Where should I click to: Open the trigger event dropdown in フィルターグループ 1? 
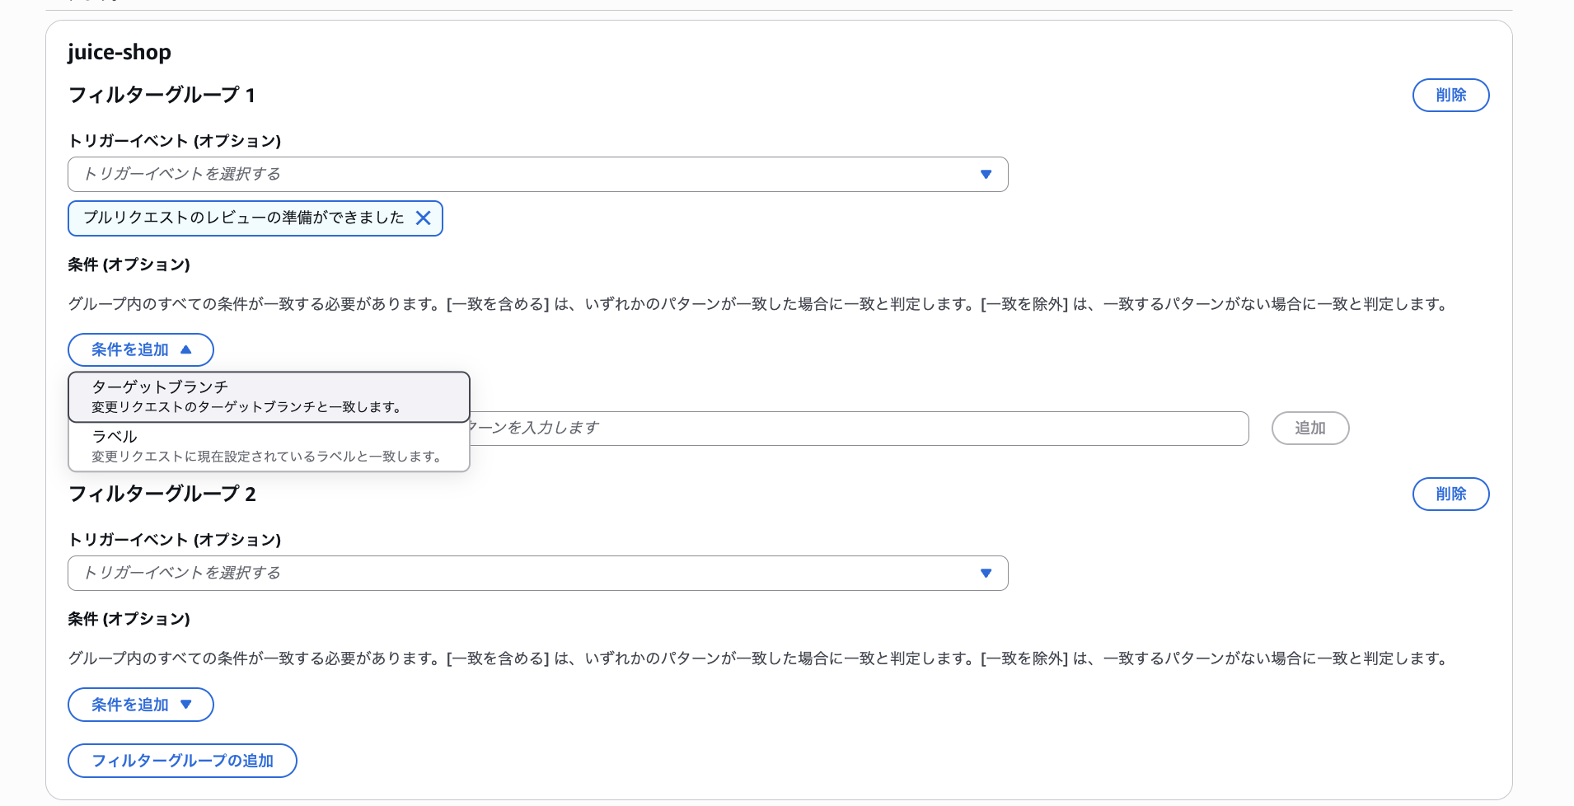click(x=537, y=174)
